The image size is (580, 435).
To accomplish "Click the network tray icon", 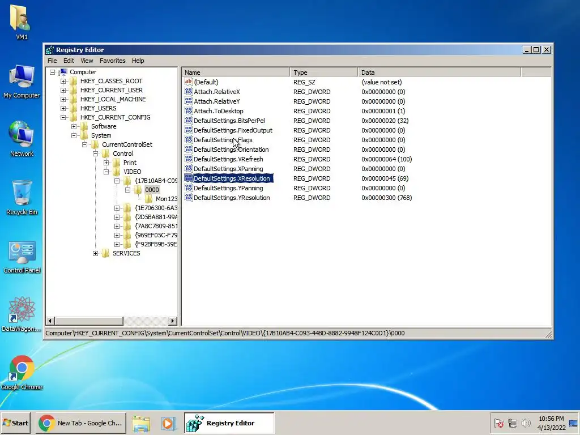I will pyautogui.click(x=512, y=423).
